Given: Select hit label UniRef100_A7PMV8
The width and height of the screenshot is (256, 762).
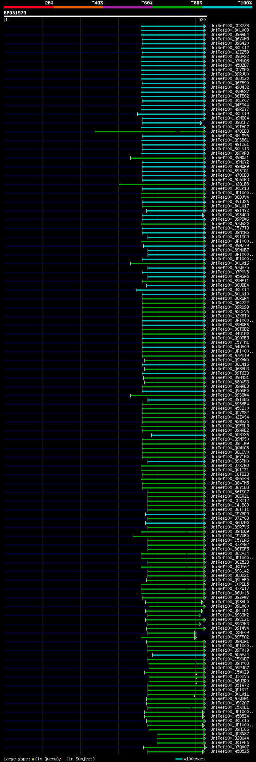Looking at the screenshot, I should (x=230, y=272).
